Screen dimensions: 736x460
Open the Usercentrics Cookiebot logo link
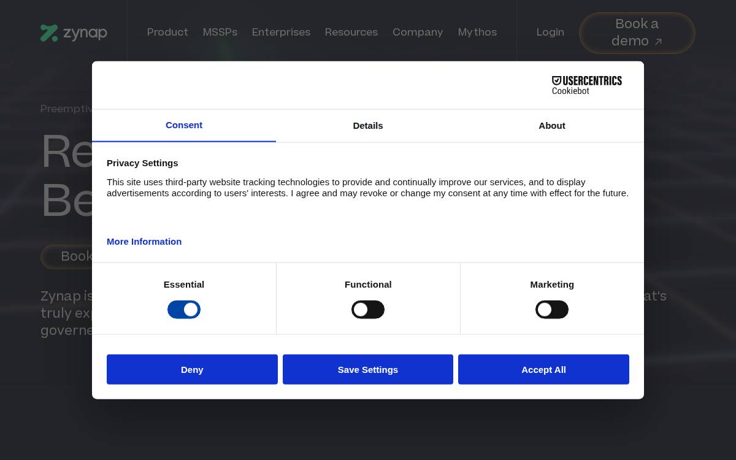(587, 85)
